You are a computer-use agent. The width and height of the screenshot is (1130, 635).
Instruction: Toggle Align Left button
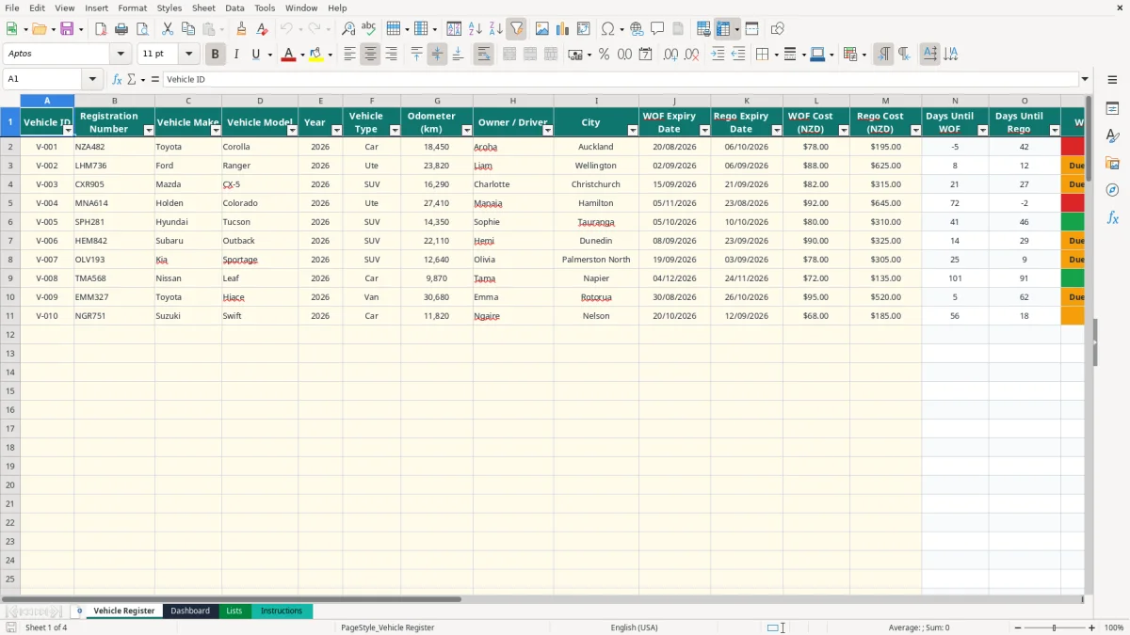[349, 55]
